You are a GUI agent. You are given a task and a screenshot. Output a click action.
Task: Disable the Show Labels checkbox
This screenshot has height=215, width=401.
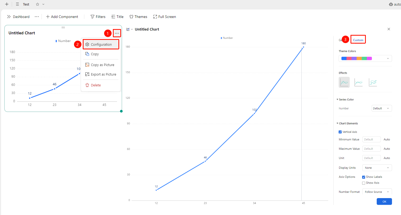point(364,177)
